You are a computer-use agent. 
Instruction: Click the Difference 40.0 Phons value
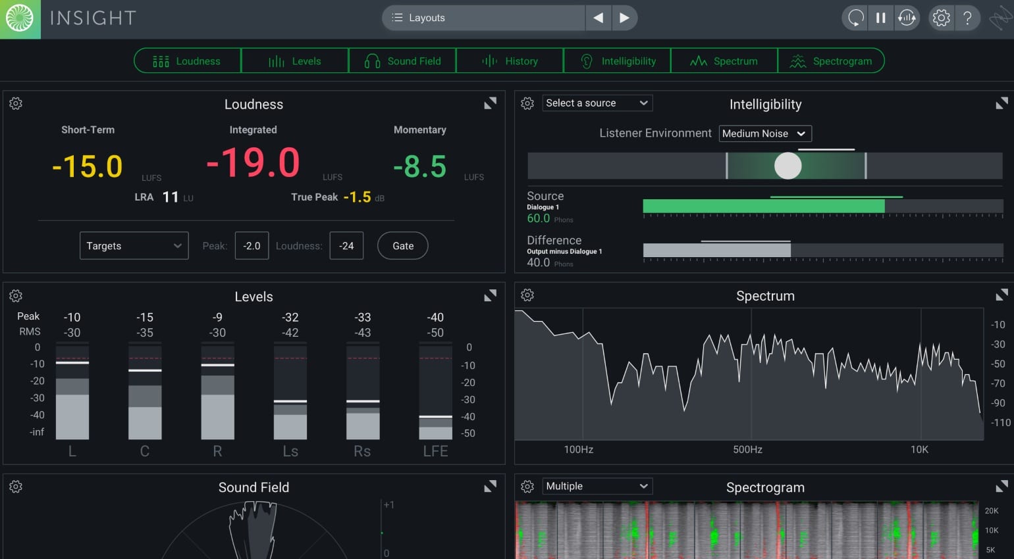pos(538,262)
